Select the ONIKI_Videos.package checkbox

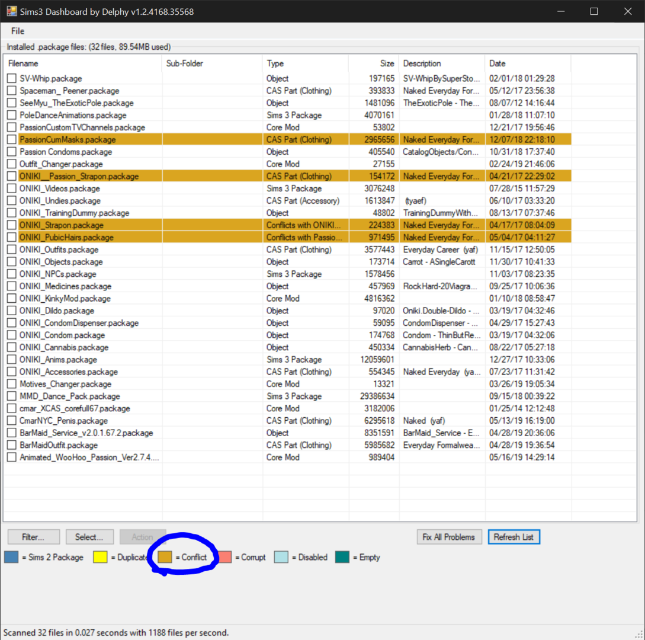click(x=12, y=188)
